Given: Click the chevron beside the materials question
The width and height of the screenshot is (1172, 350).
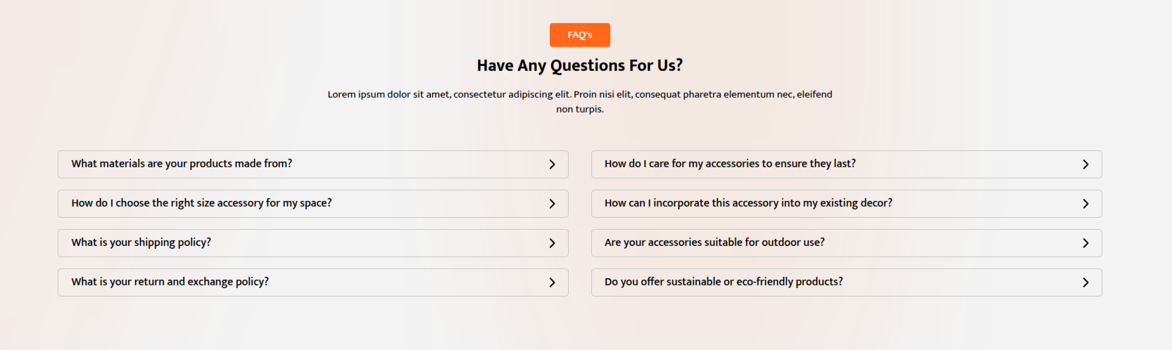Looking at the screenshot, I should [x=552, y=164].
